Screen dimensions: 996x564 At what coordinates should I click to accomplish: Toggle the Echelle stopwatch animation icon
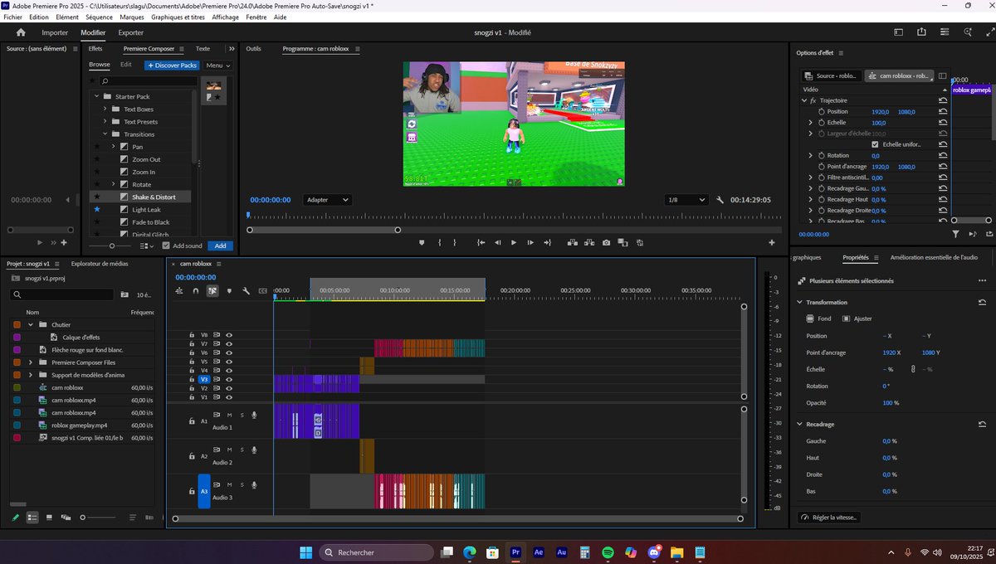822,123
